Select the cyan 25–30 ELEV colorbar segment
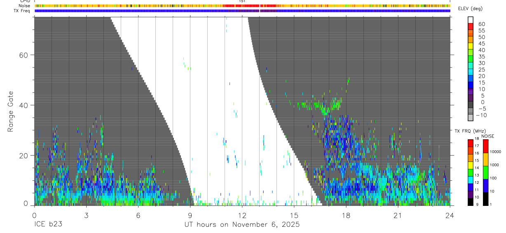The image size is (506, 233). [471, 66]
